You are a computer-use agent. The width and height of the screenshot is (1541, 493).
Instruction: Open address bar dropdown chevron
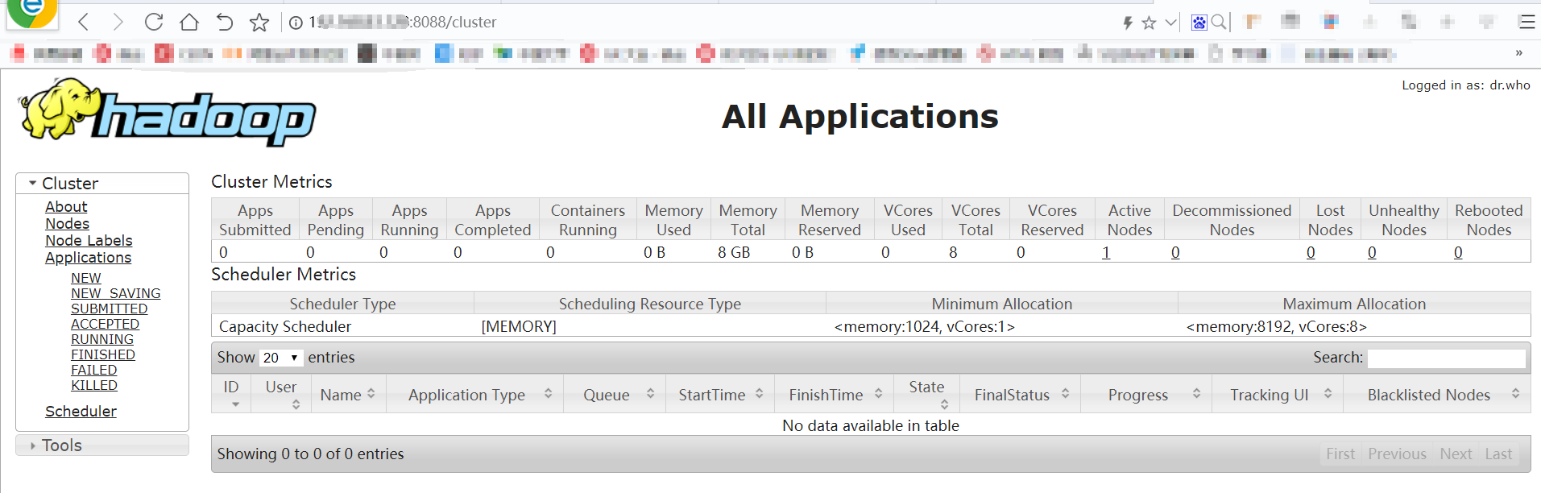pos(1171,23)
